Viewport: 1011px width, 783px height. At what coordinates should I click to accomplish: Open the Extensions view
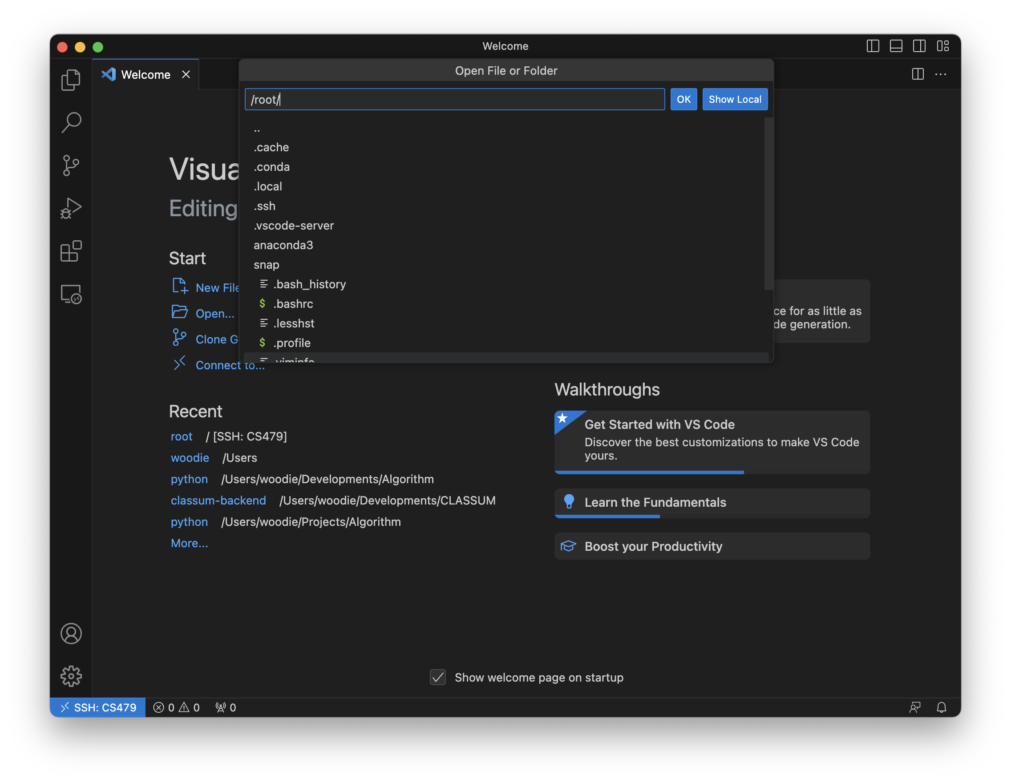(71, 251)
